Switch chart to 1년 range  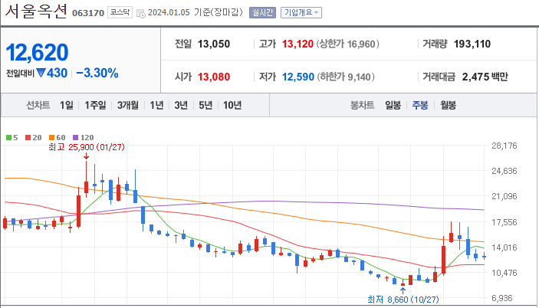tap(156, 105)
